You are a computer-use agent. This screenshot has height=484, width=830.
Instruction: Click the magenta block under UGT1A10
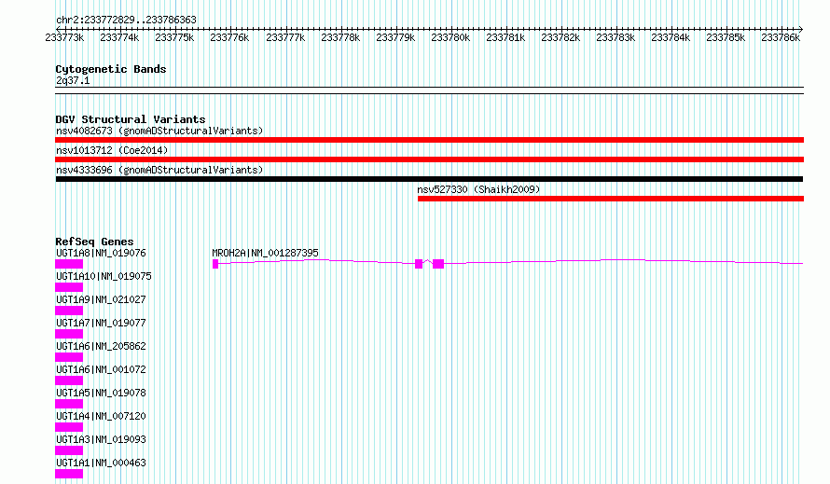pyautogui.click(x=69, y=287)
